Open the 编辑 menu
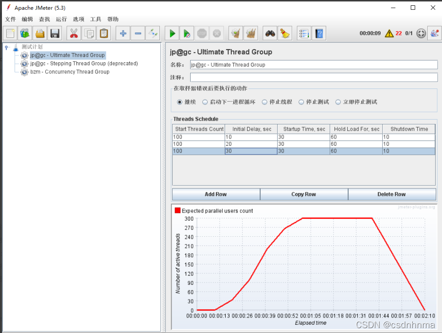Screen dimensions: 442x333 (x=27, y=19)
